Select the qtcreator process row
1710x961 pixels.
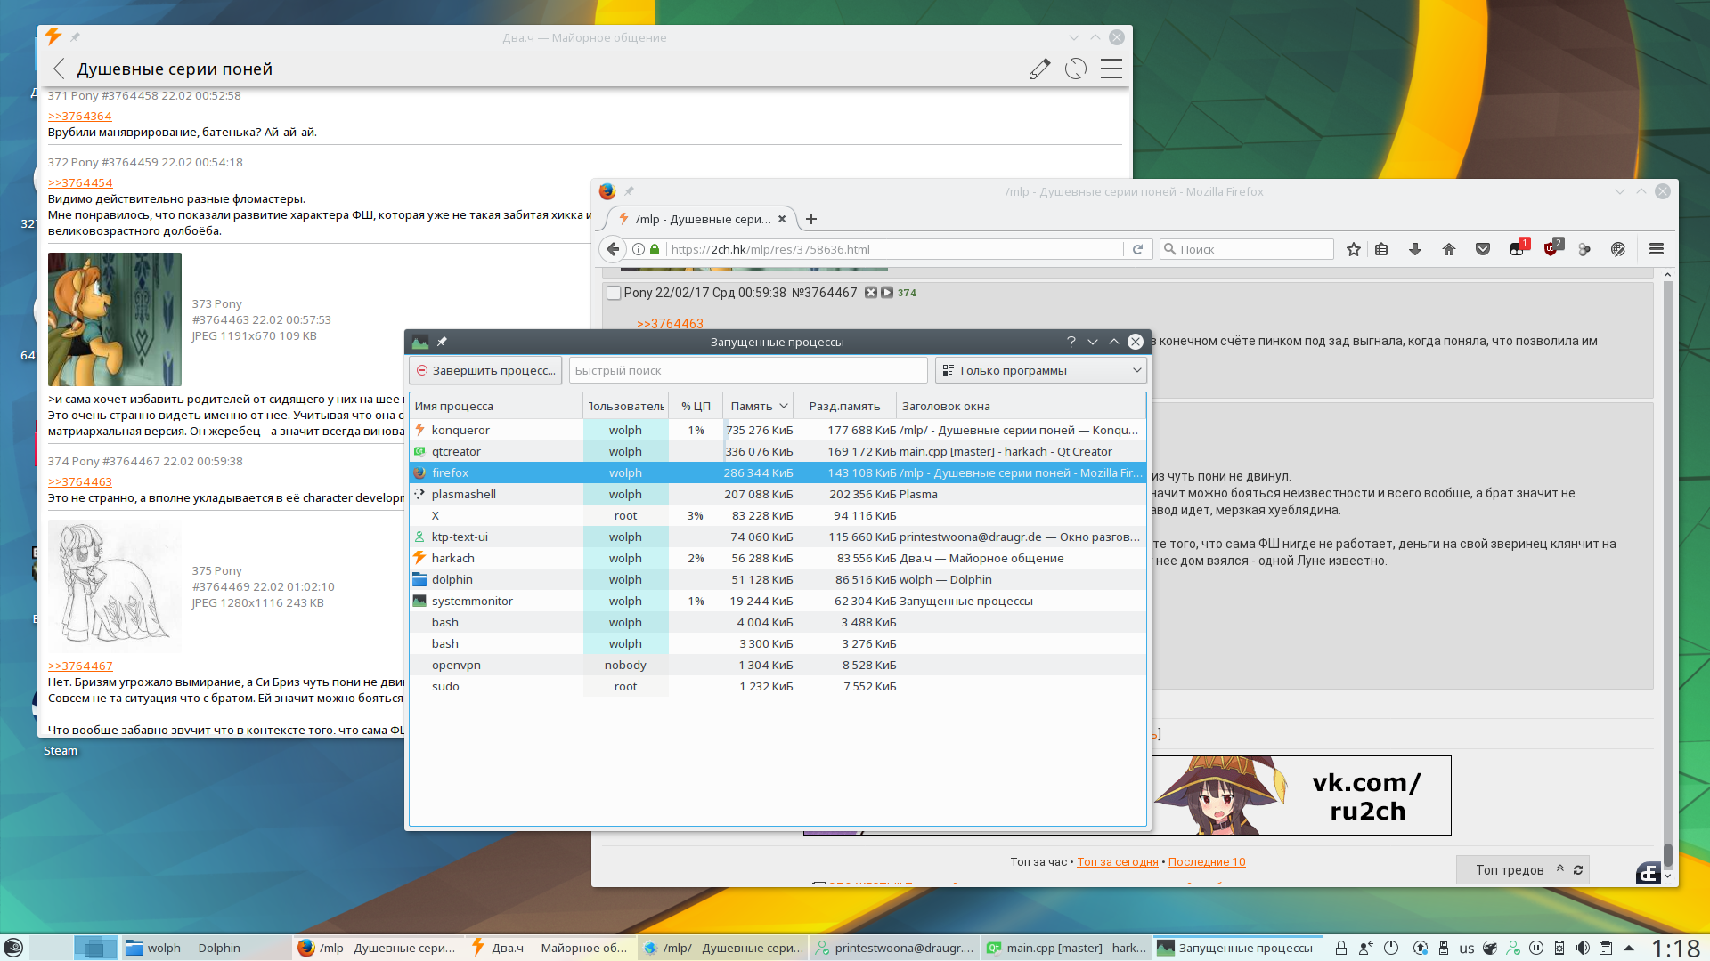pos(778,452)
